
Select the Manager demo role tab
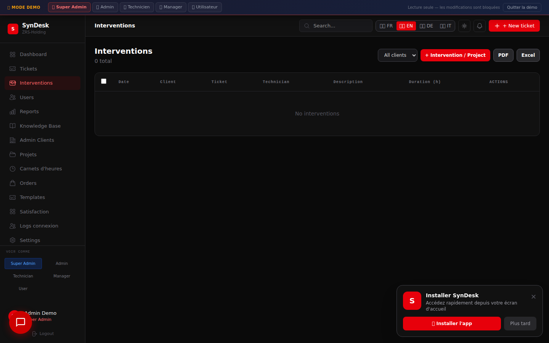(171, 7)
